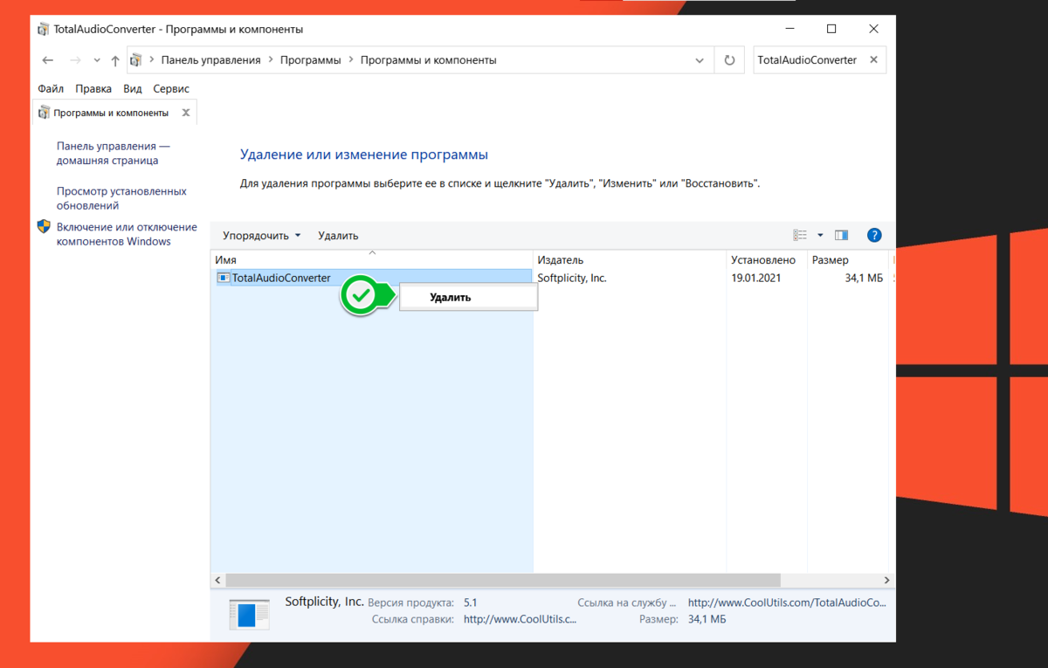Go forward with the right arrow

coord(74,60)
